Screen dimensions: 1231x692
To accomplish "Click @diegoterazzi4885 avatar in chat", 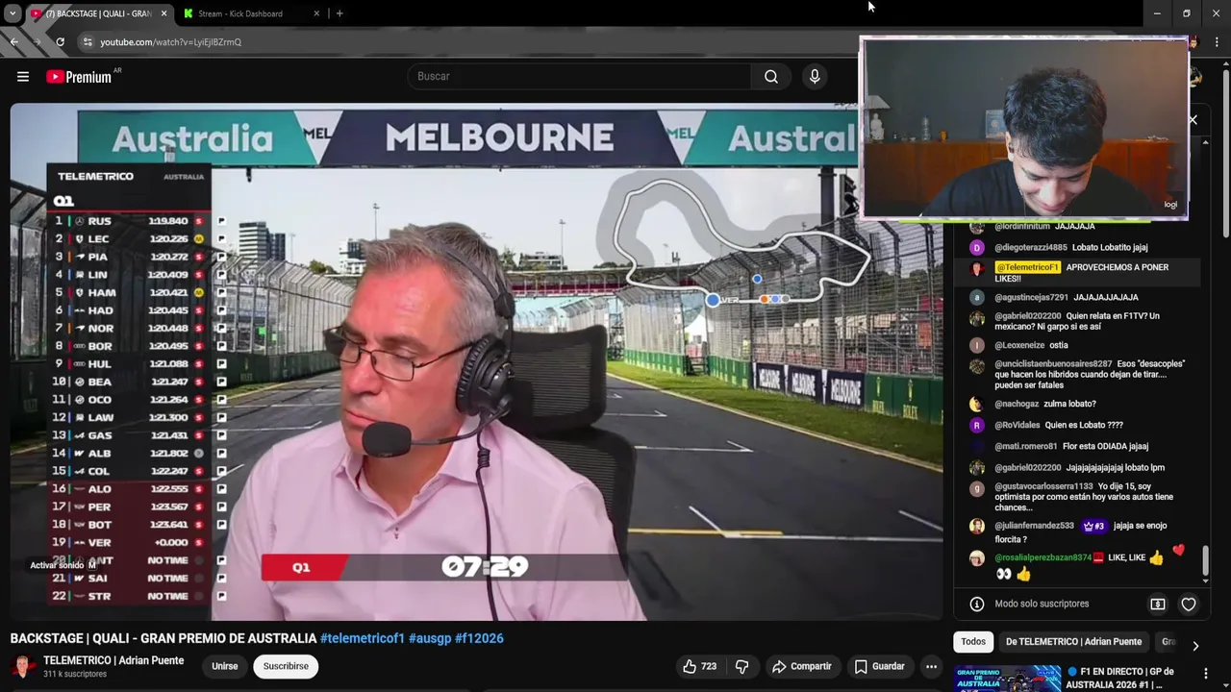I will 977,247.
